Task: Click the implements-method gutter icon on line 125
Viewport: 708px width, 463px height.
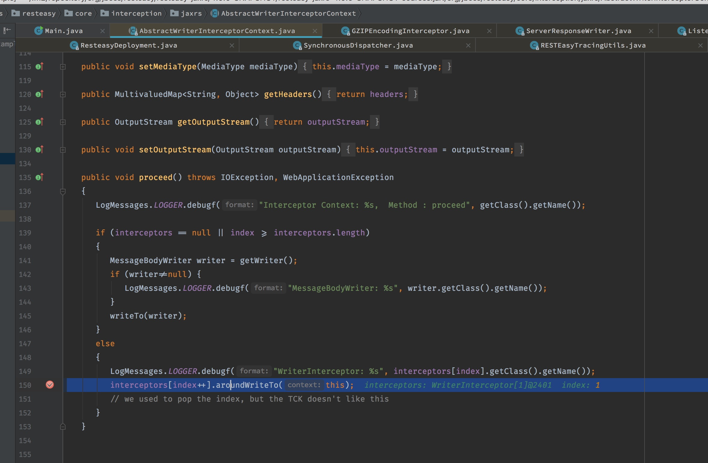Action: click(x=39, y=122)
